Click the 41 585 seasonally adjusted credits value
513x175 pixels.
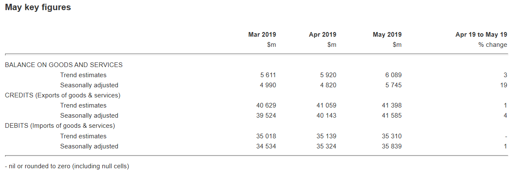[390, 116]
